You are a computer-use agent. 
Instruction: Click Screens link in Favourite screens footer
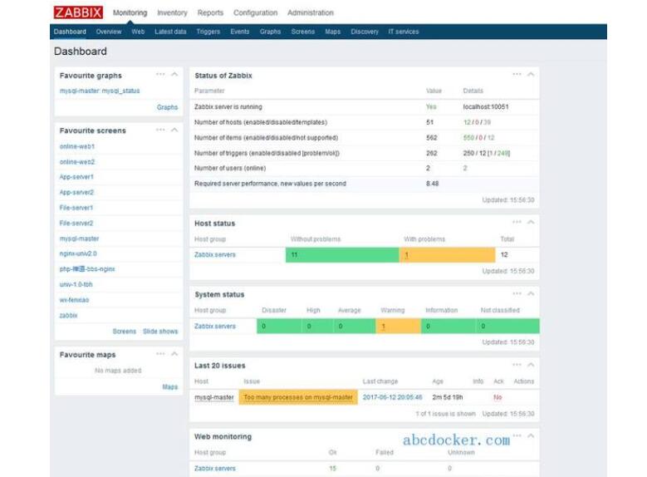[125, 332]
